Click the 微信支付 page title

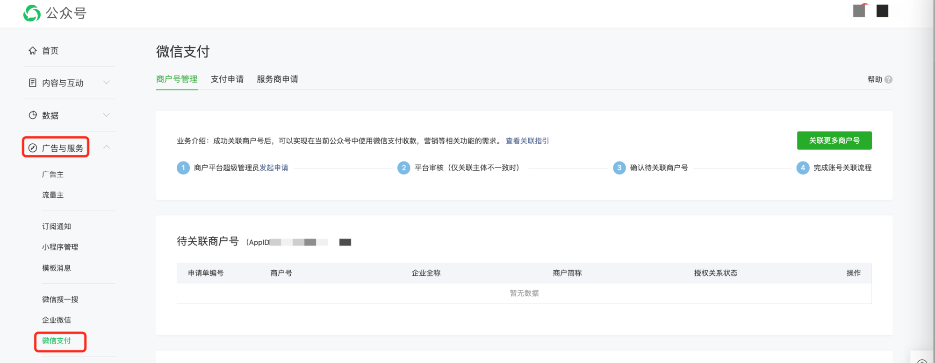183,51
